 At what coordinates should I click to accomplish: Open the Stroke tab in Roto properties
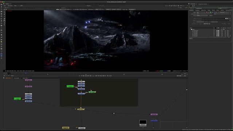(213, 10)
